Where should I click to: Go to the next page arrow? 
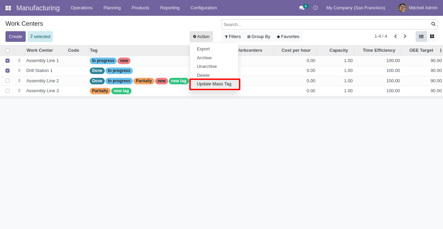pyautogui.click(x=405, y=36)
